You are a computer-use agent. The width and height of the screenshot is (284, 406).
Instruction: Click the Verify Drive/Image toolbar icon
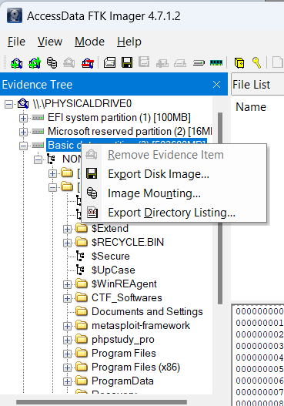point(199,63)
